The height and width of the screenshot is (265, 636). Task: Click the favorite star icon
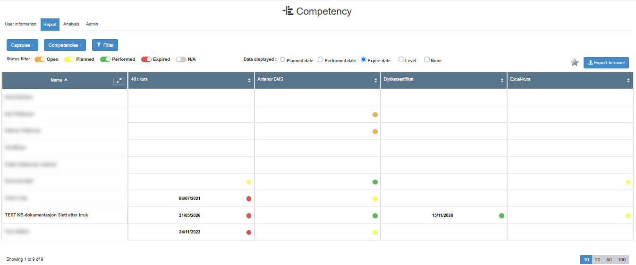tap(575, 62)
